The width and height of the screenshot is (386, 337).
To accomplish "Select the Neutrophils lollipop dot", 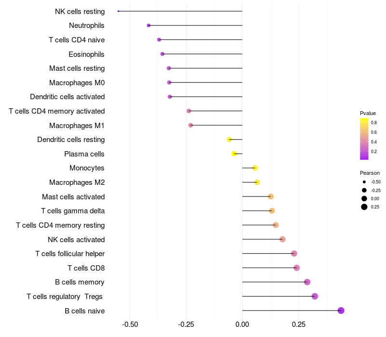I will (x=149, y=26).
